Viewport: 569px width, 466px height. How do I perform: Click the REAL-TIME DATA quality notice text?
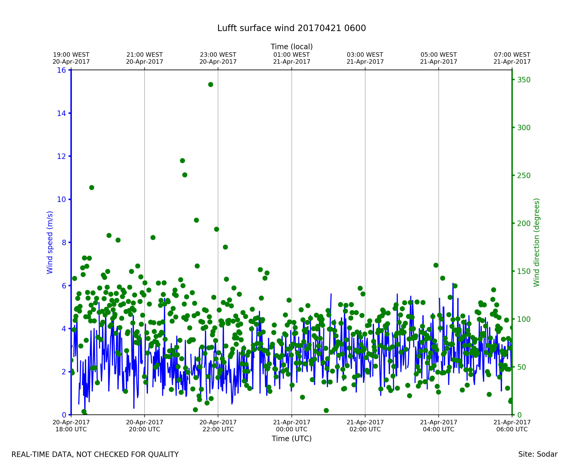point(95,454)
